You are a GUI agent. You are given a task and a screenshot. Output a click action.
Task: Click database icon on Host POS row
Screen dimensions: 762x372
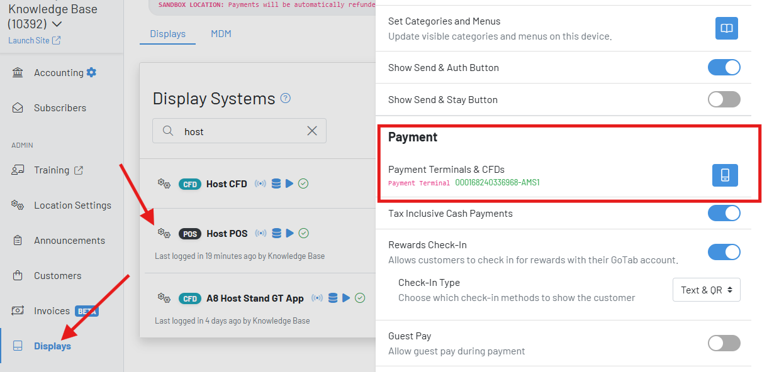point(276,233)
